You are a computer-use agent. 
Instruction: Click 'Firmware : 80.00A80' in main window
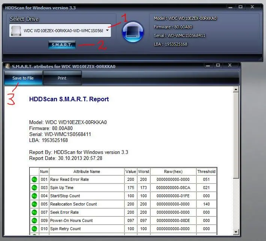tap(173, 27)
